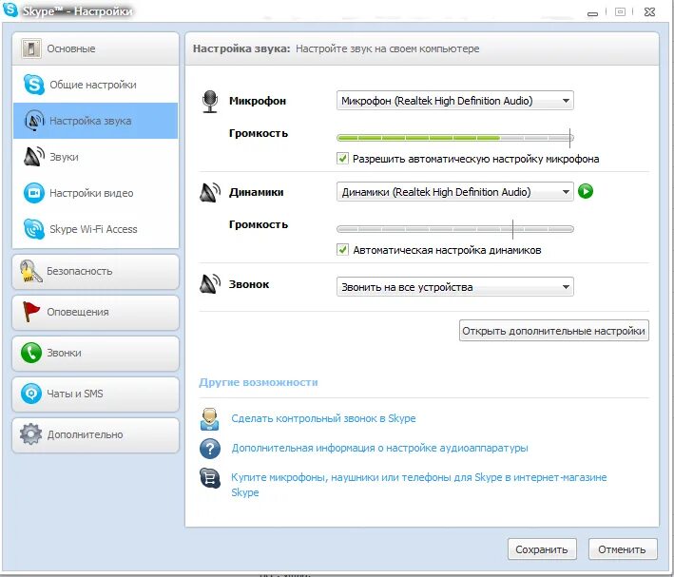Click the padlock icon beside Безопасность
This screenshot has width=674, height=577.
30,271
